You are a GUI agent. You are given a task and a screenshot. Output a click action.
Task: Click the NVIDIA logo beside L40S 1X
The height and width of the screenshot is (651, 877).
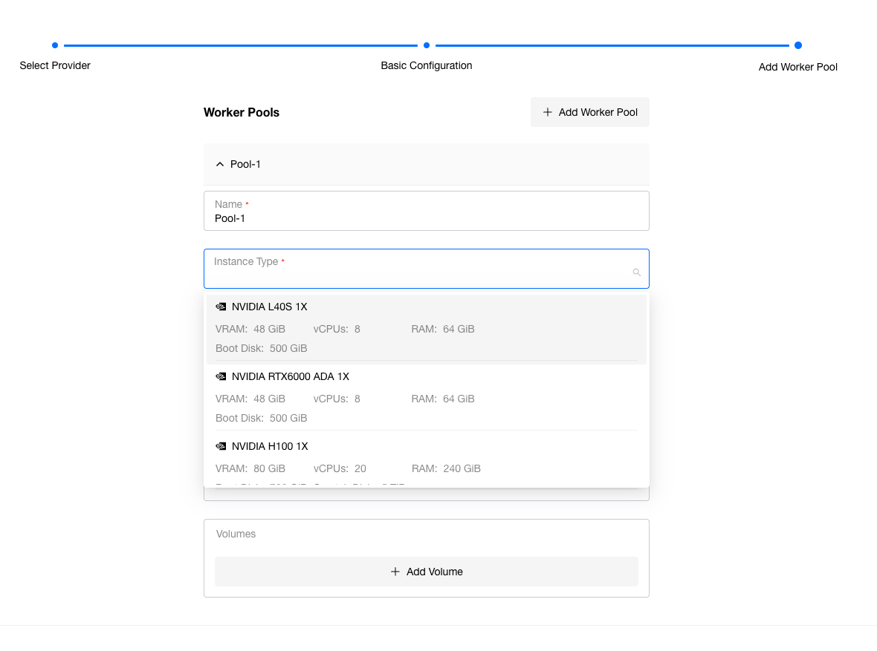(x=221, y=307)
